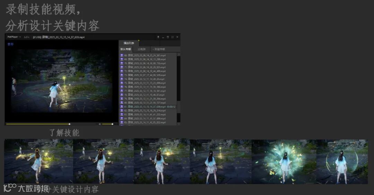Screen dimensions: 374x195
Task: Click fifth thumbnail showing cyan burst effect
Action: coord(284,162)
